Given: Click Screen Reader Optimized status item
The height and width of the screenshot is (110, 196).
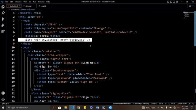Looking at the screenshot, I should pos(122,104).
